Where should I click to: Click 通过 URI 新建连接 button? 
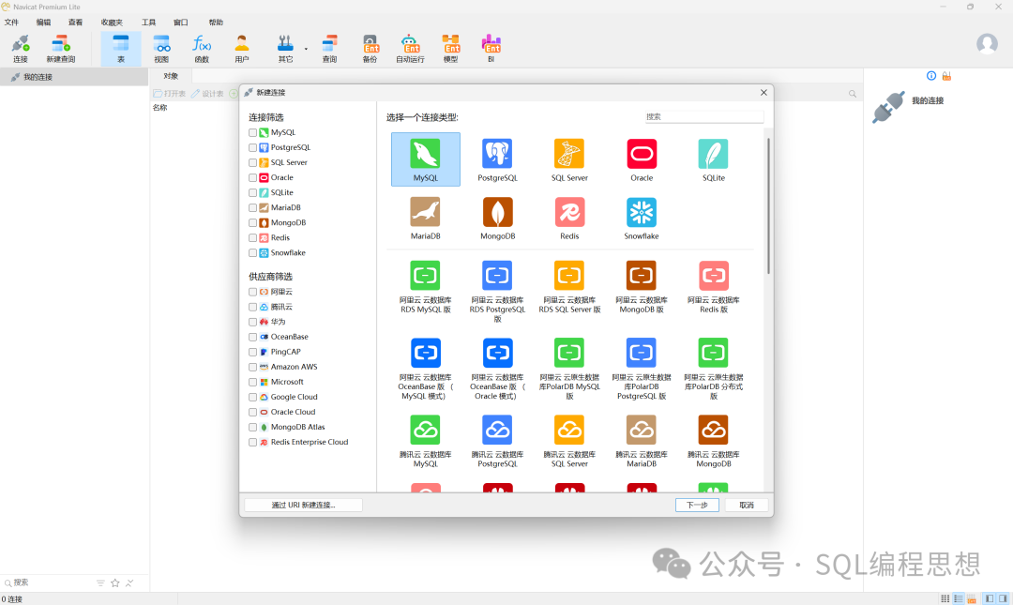pos(303,505)
